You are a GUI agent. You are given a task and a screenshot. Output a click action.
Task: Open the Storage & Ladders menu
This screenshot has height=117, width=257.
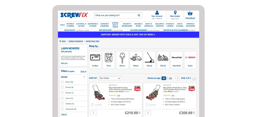point(170,25)
